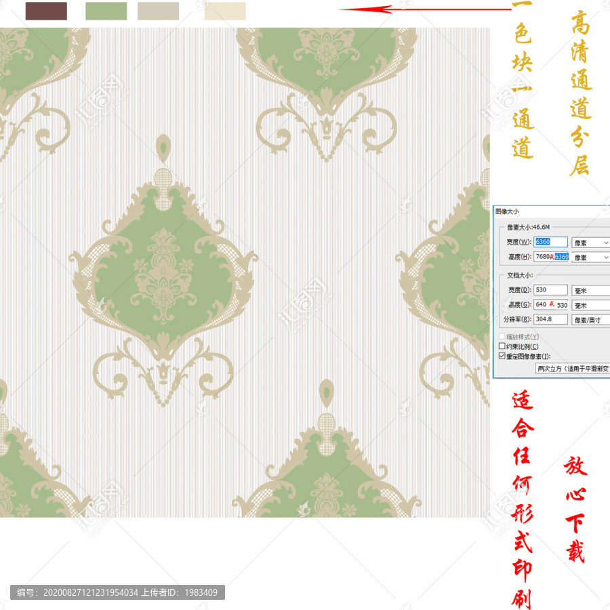Click the document 宽度(D) field showing 530
The image size is (610, 610).
pyautogui.click(x=550, y=290)
